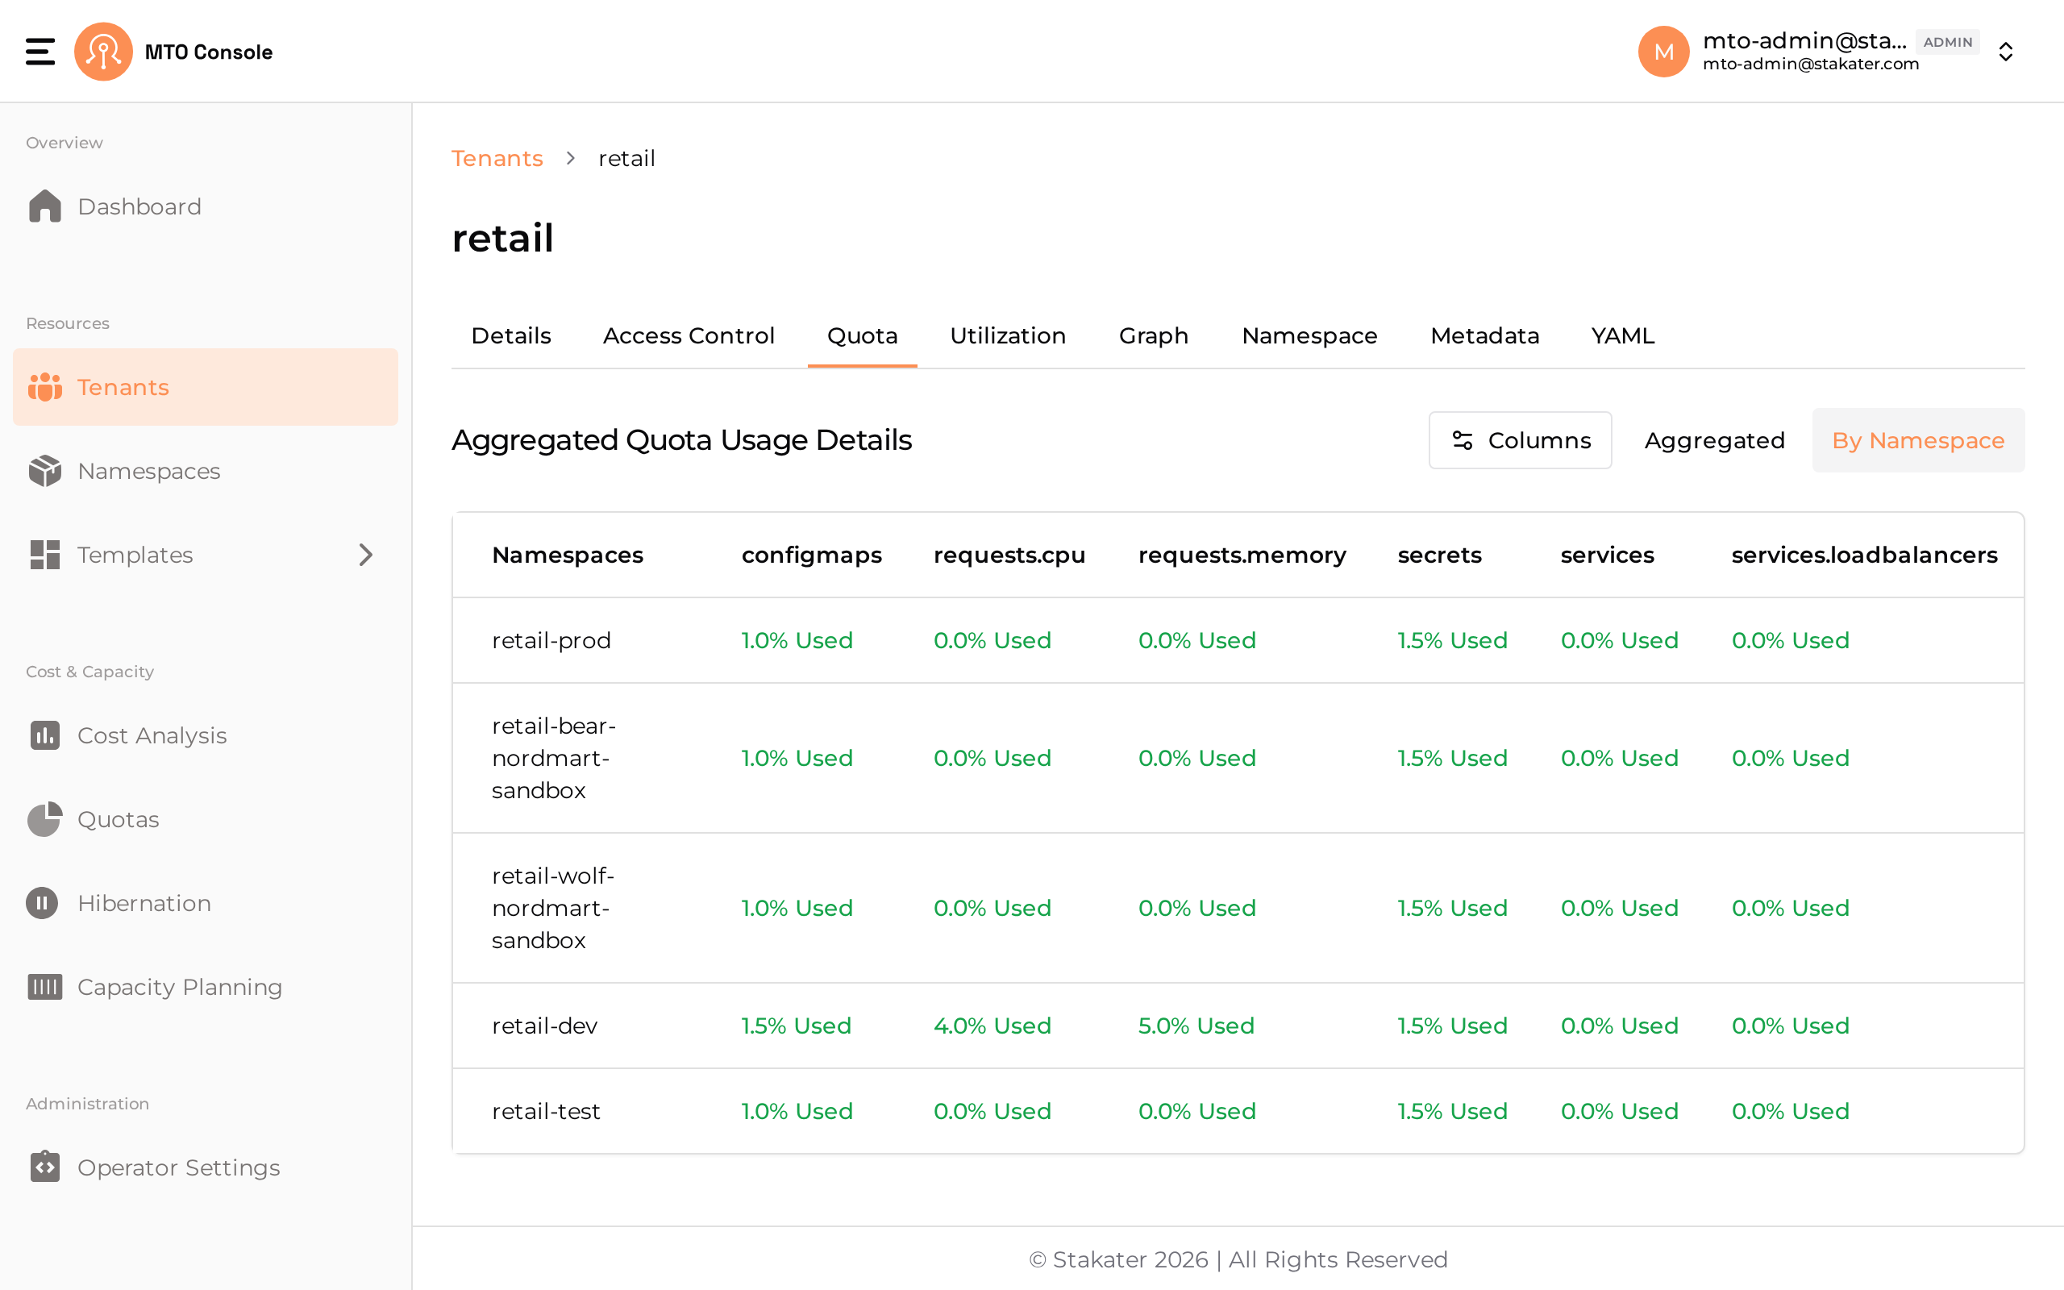This screenshot has height=1290, width=2064.
Task: Expand the Templates submenu chevron
Action: point(366,555)
